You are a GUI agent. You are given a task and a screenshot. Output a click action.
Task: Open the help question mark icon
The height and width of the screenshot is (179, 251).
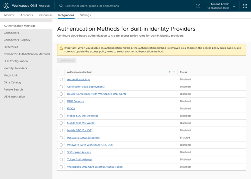click(x=198, y=6)
